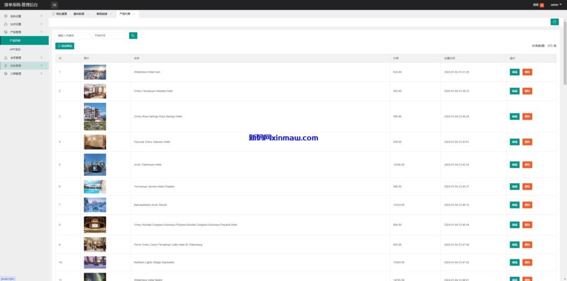Click the start time input field
Screen dimensions: 567x281
point(109,35)
